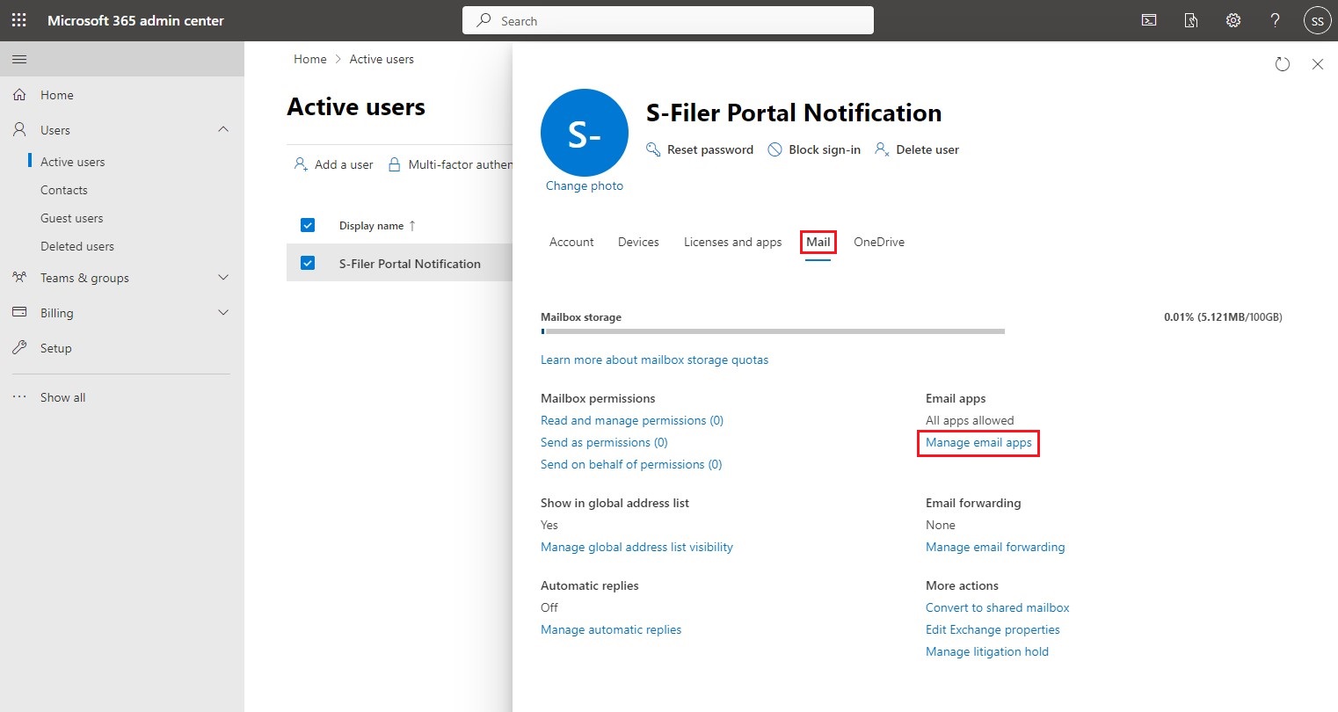Click the Display name column header

coord(371,226)
